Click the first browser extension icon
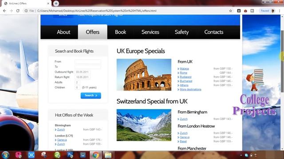Screen dimensions: 284x159 point(239,11)
